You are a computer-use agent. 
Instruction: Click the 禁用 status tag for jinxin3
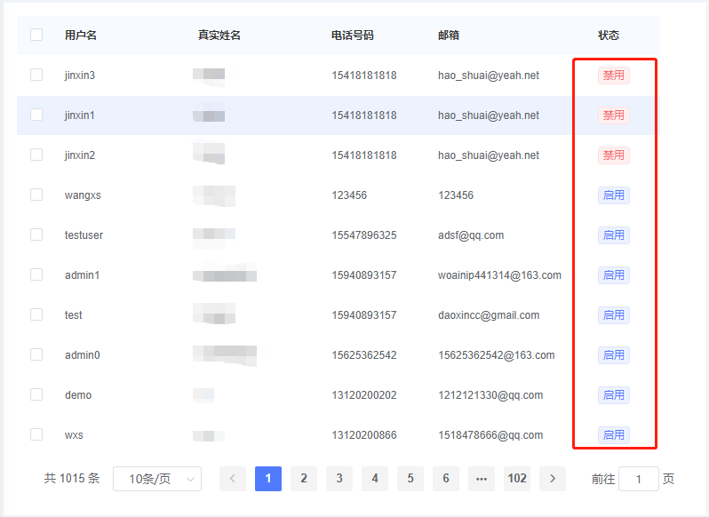[613, 76]
